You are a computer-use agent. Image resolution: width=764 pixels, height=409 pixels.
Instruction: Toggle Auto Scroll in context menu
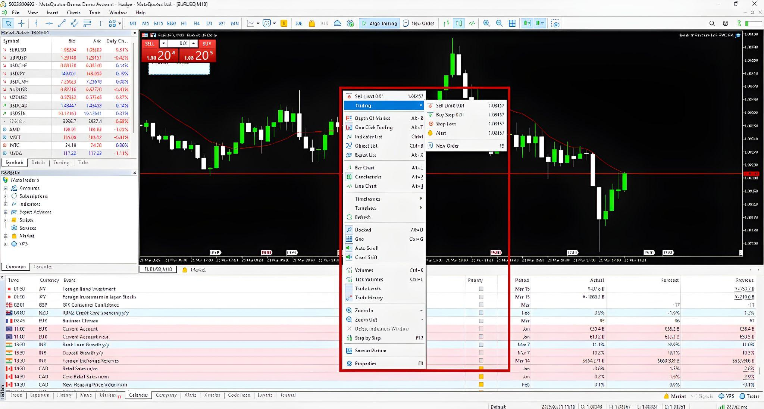[x=385, y=248]
